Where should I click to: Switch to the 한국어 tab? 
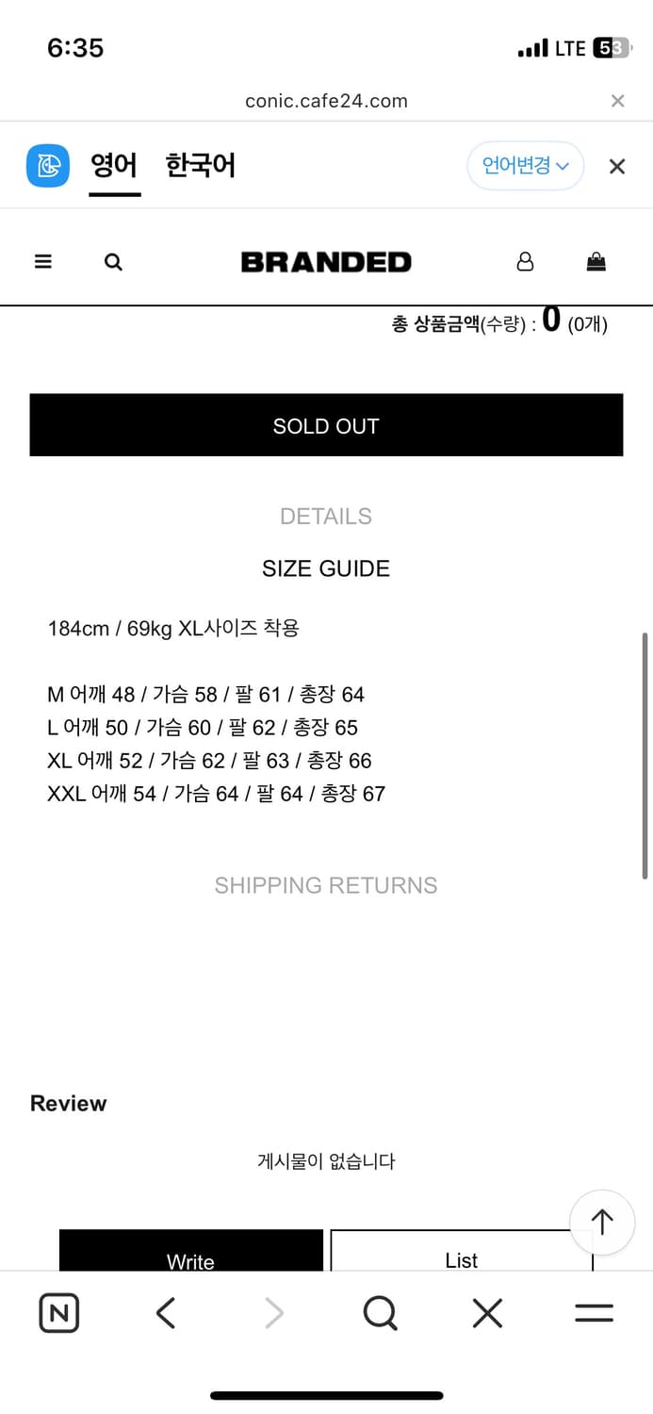201,166
